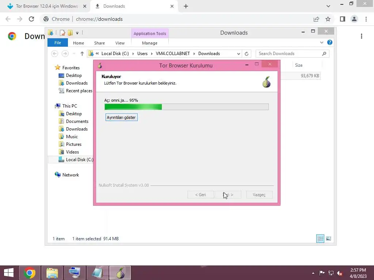
Task: Open Videos folder under This PC
Action: point(72,152)
